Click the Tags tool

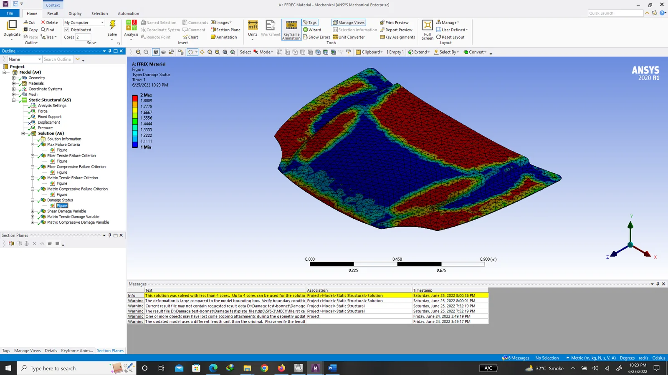coord(310,22)
